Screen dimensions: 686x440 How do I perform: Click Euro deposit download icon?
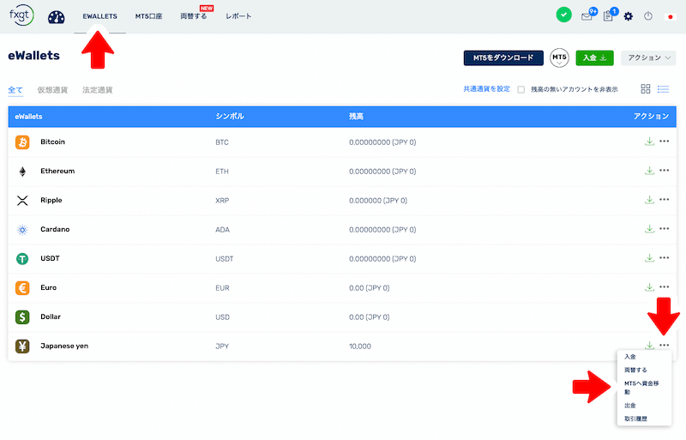point(649,287)
